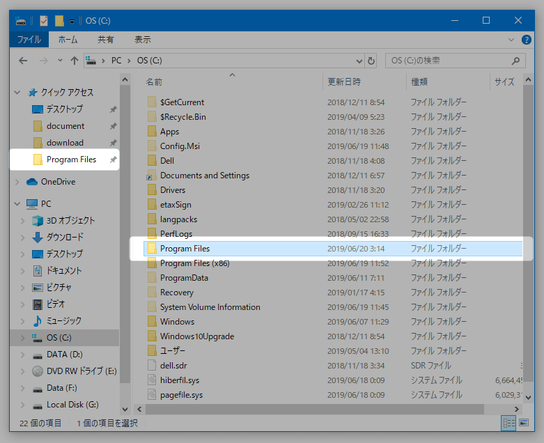Select the ミュージック note icon

click(x=38, y=321)
